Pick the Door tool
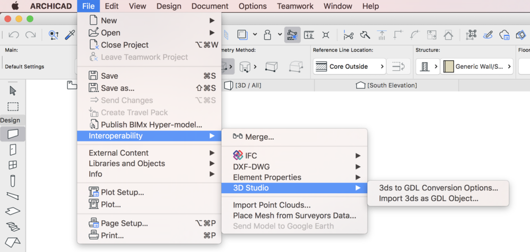Screen dimensions: 530x252 [13, 150]
